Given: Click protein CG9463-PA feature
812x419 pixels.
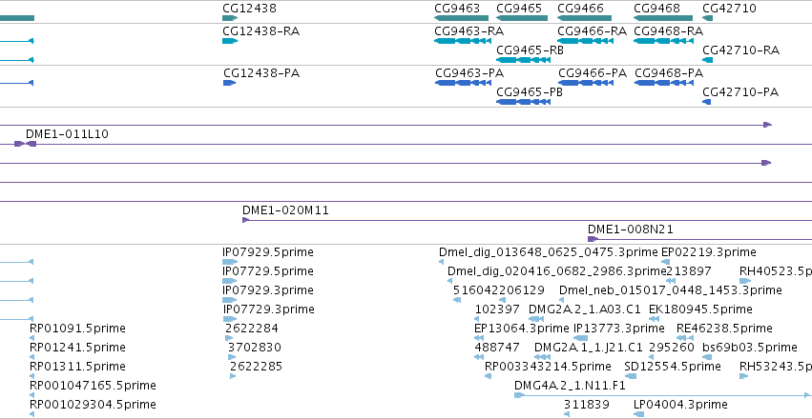Looking at the screenshot, I should point(463,83).
